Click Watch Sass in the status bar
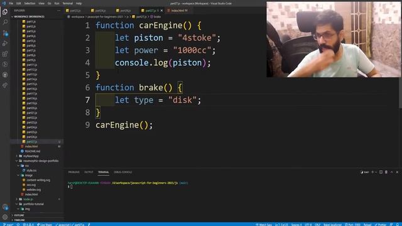Viewport: 402px width, 226px height. click(x=264, y=225)
